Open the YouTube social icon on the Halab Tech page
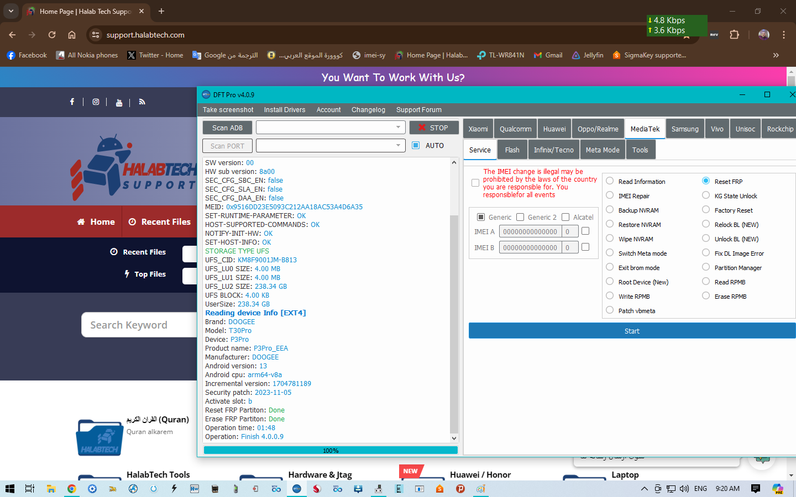This screenshot has width=796, height=497. tap(119, 102)
